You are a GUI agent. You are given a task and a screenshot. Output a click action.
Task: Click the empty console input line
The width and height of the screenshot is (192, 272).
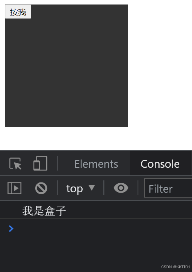102,229
